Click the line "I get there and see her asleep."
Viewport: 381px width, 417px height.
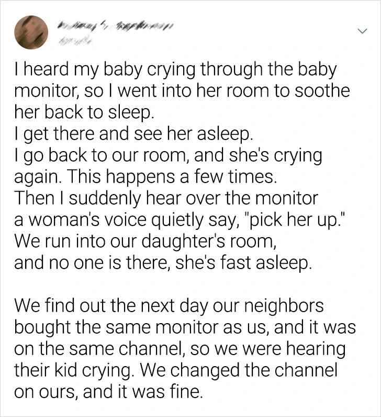135,136
